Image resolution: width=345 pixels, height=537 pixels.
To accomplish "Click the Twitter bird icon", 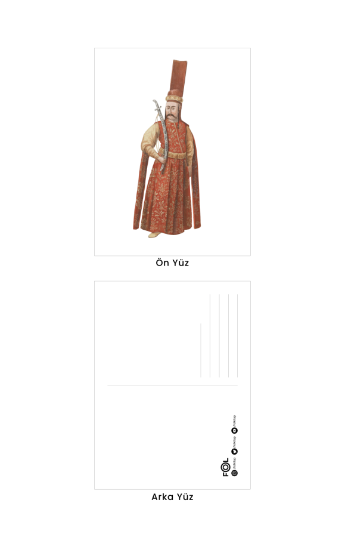I will pyautogui.click(x=235, y=452).
